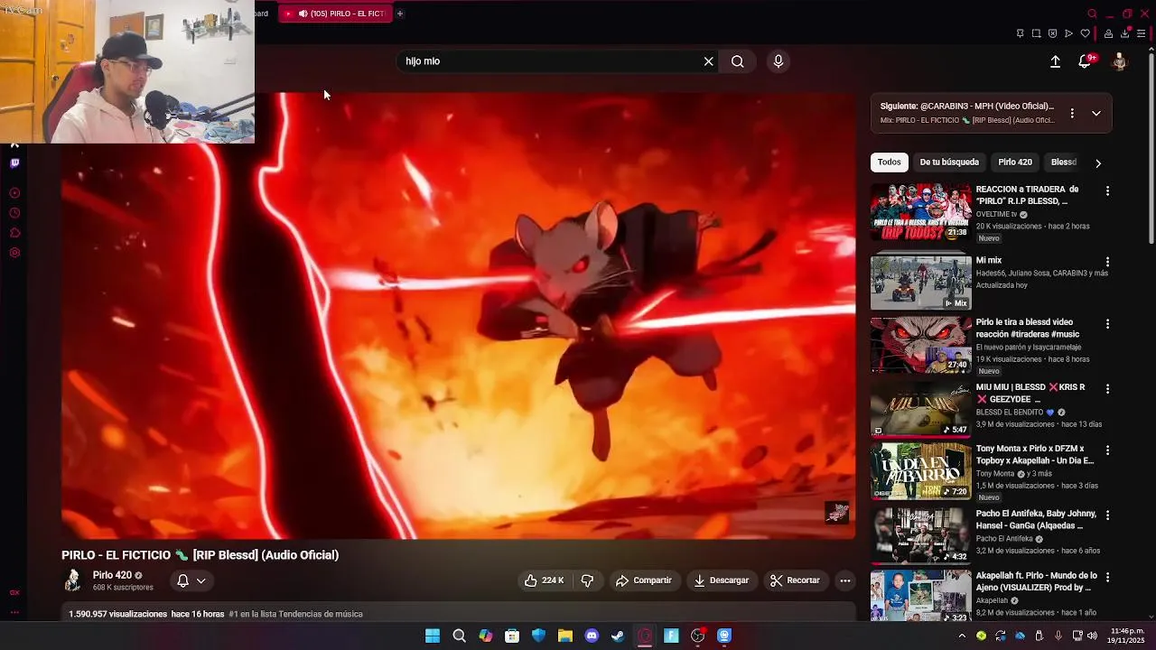1156x650 pixels.
Task: Open Akapellah Mundo de lo Ajeno title
Action: [1036, 581]
